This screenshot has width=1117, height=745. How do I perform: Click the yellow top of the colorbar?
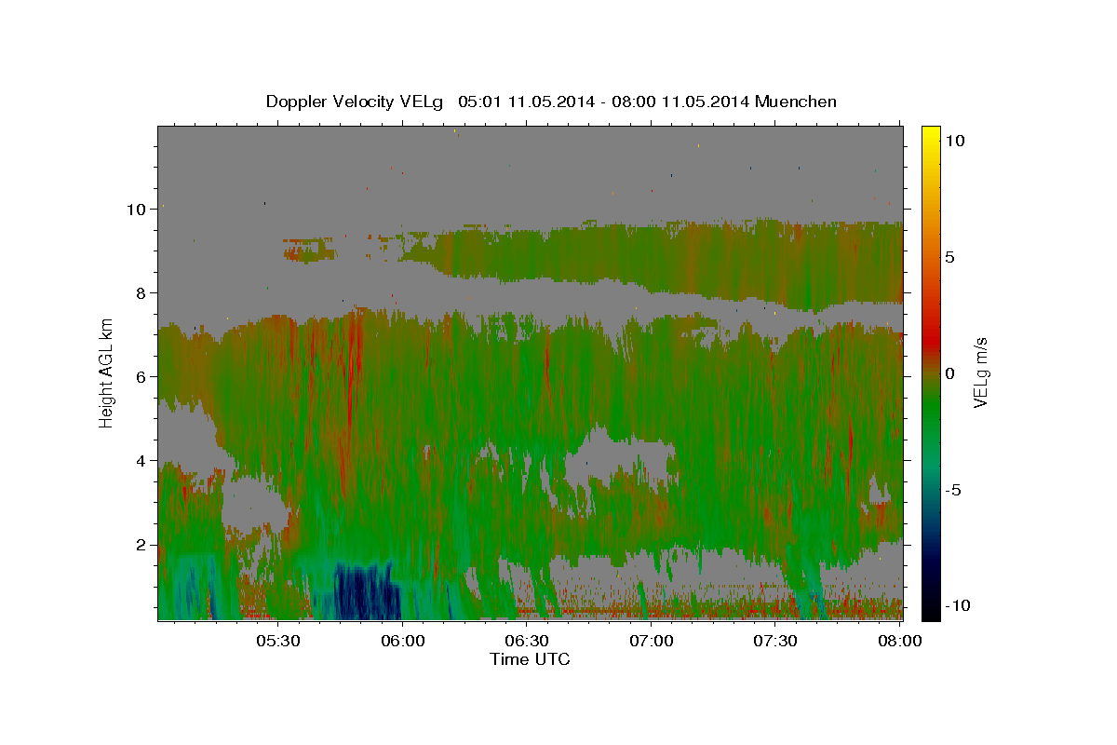point(931,135)
